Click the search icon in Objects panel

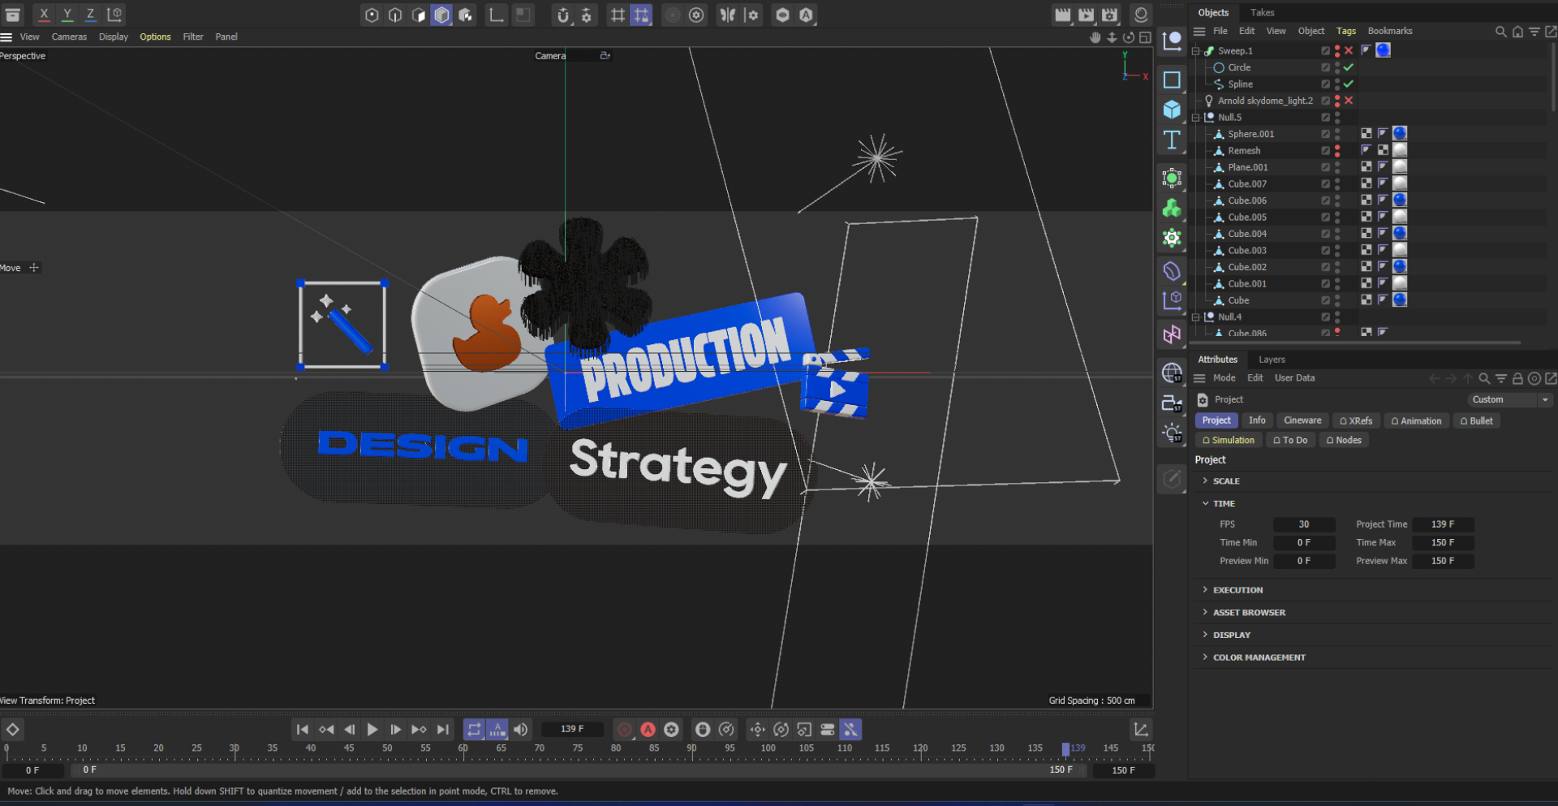pos(1500,32)
